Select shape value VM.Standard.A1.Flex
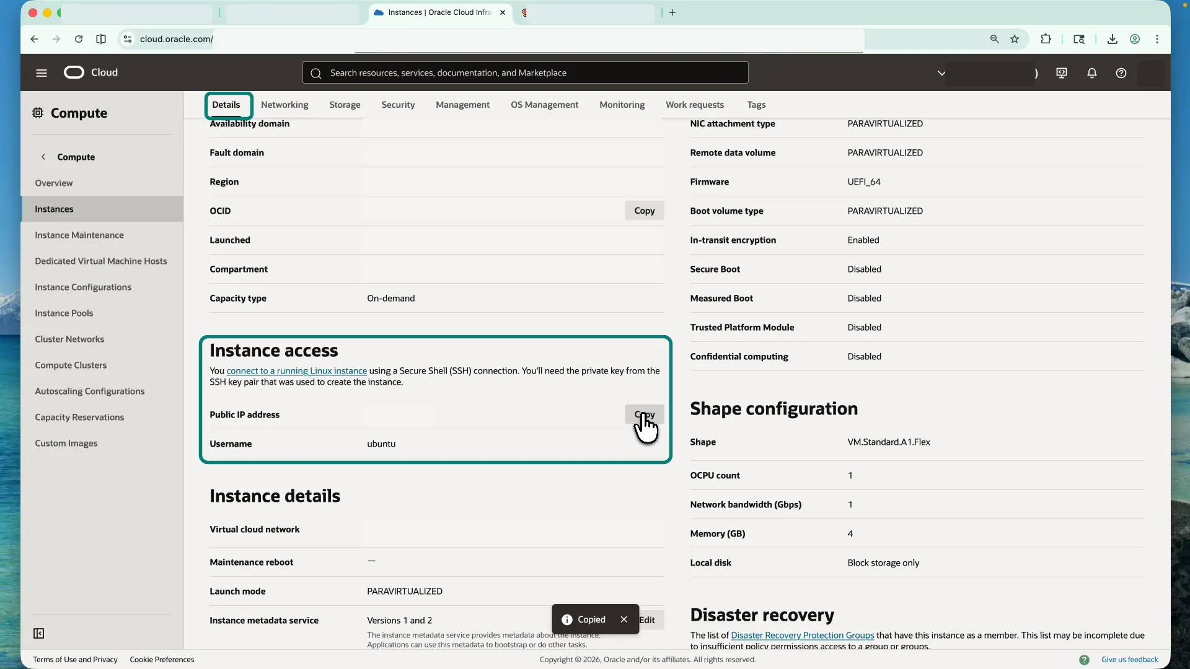The width and height of the screenshot is (1190, 669). coord(889,442)
